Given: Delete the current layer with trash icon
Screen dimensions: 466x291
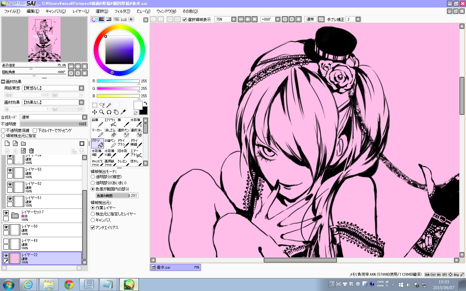Looking at the screenshot, I should click(31, 151).
